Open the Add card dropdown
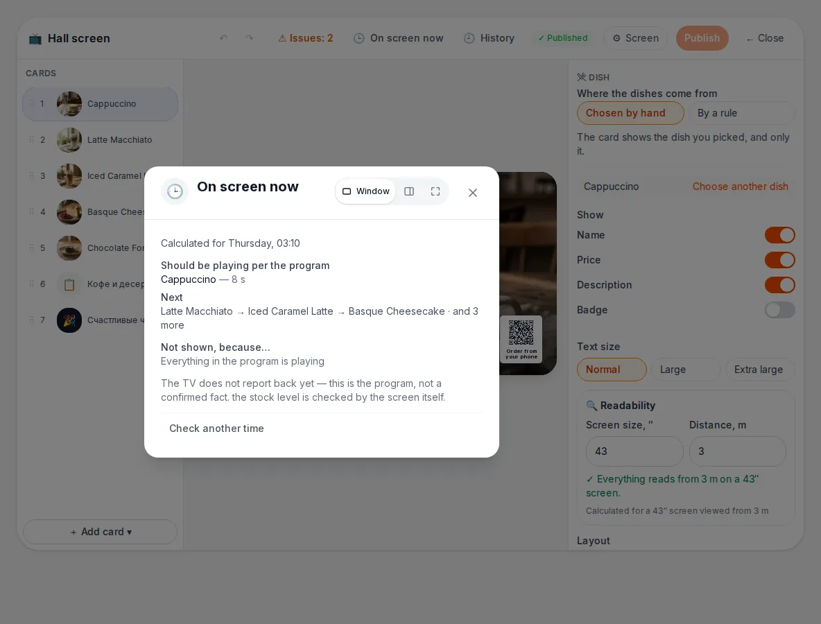 [x=100, y=532]
